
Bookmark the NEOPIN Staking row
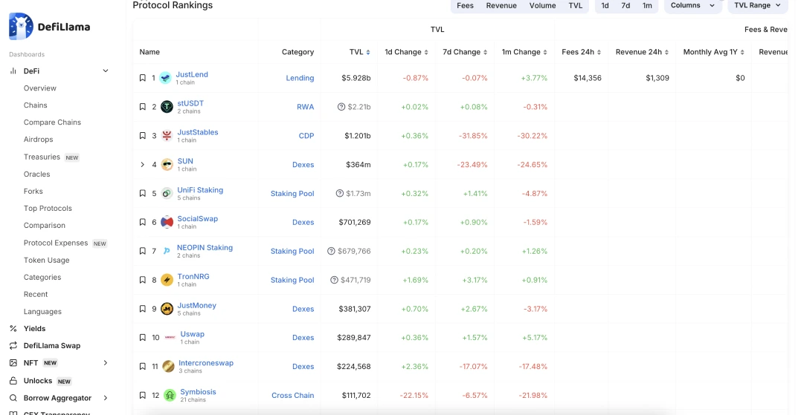coord(143,251)
